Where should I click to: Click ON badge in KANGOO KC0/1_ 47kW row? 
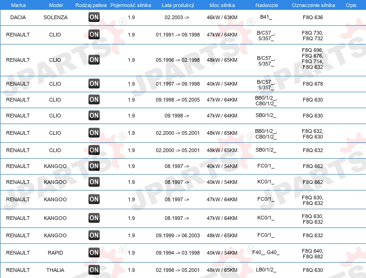point(94,218)
